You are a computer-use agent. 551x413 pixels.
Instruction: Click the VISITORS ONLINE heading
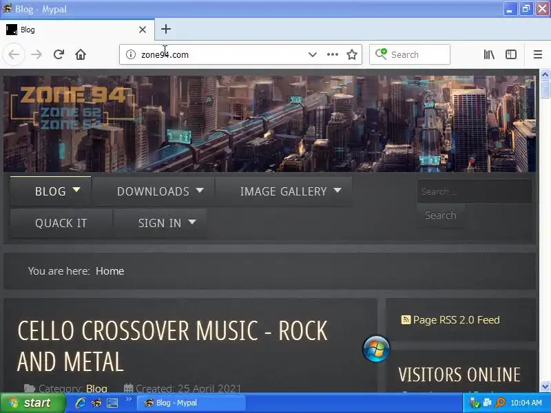(x=459, y=374)
